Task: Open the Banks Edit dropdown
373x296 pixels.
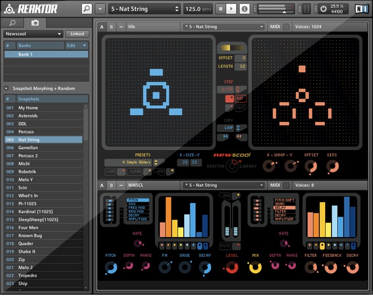Action: tap(76, 46)
